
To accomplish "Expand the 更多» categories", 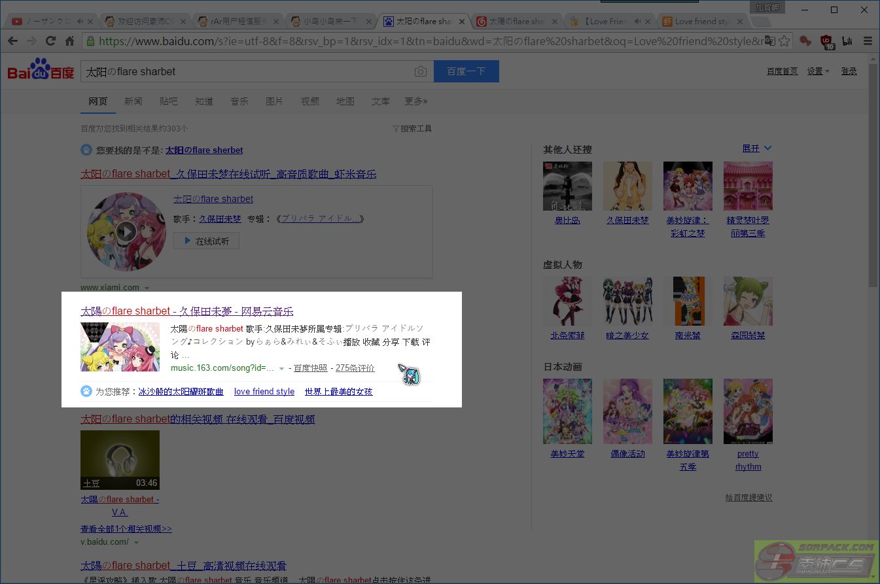I will 415,101.
